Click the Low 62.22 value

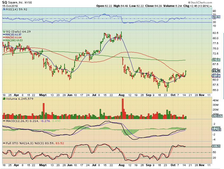(x=136, y=6)
